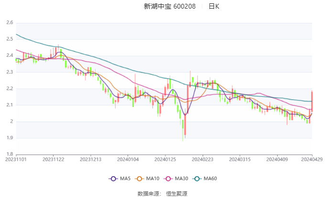Click the 1.9 y-axis value

pyautogui.click(x=10, y=138)
